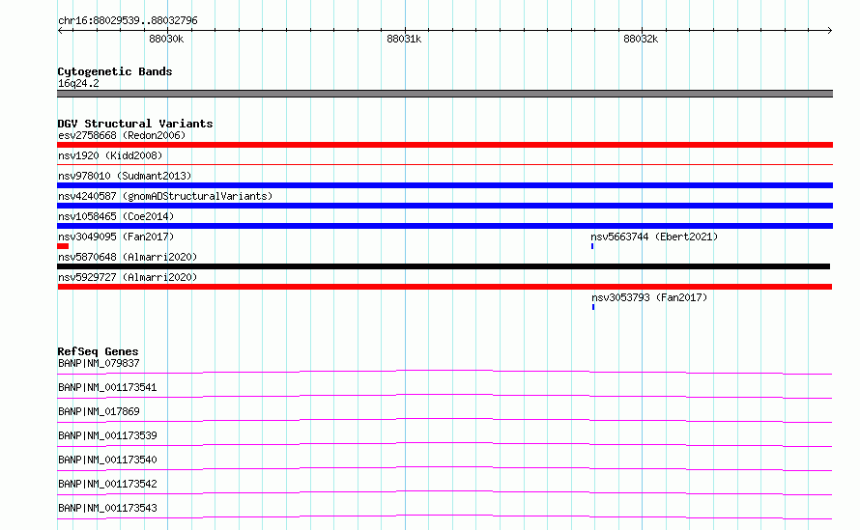
Task: Click the blue bar under nsv1058465
Action: click(x=444, y=226)
